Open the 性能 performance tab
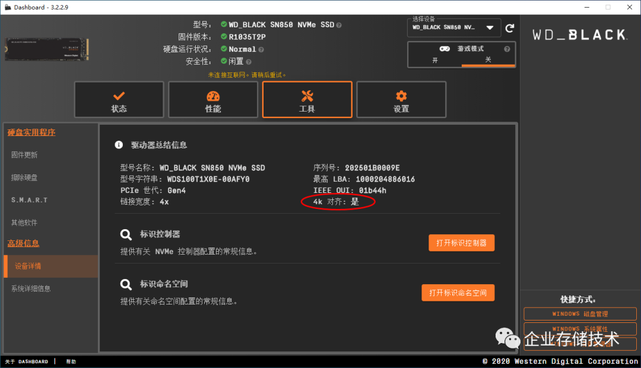This screenshot has width=641, height=368. coord(213,100)
